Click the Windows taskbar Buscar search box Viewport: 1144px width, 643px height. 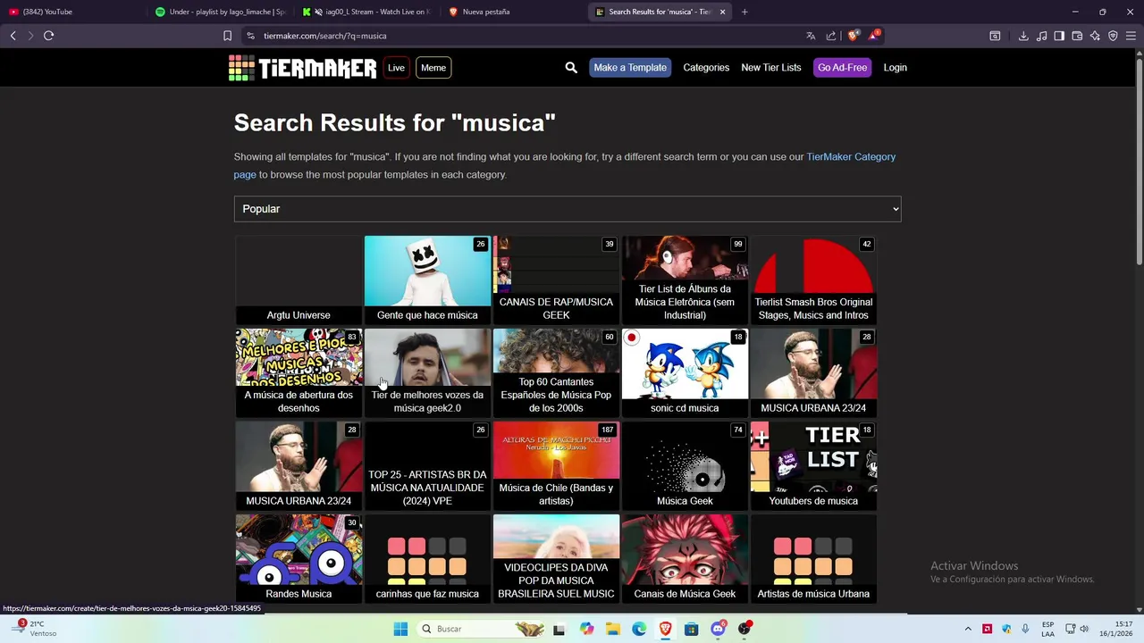tap(482, 629)
